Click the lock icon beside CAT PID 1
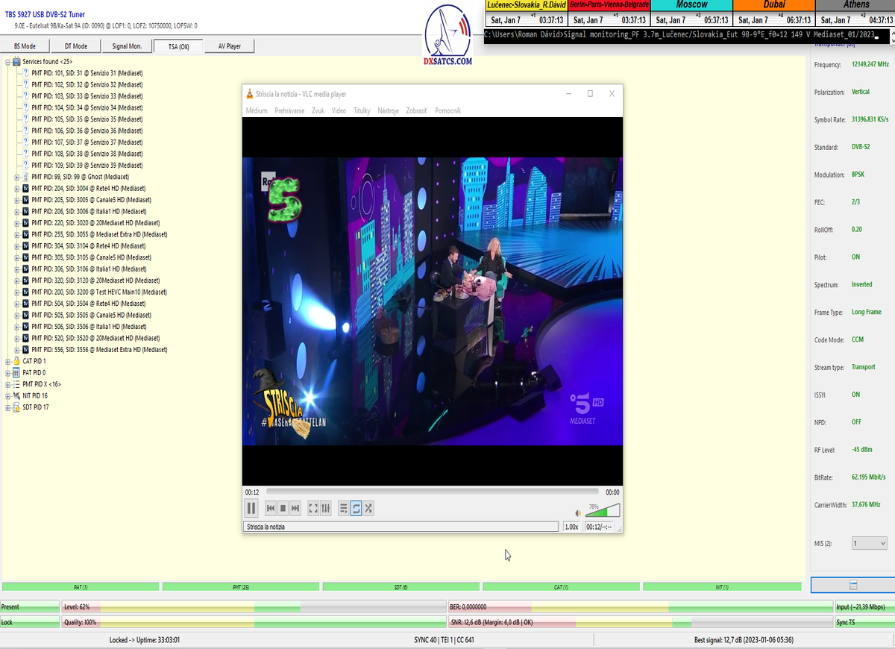Image resolution: width=895 pixels, height=649 pixels. click(x=16, y=361)
